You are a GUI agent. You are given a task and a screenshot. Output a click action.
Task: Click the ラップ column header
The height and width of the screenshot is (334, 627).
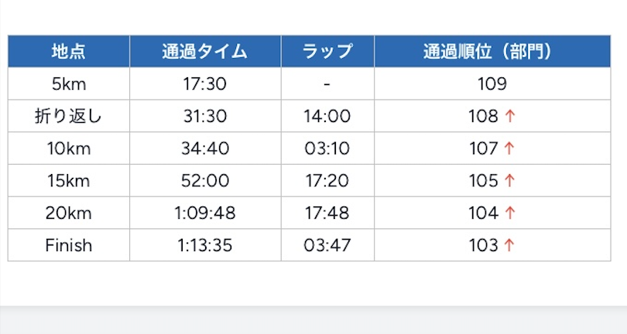click(327, 52)
